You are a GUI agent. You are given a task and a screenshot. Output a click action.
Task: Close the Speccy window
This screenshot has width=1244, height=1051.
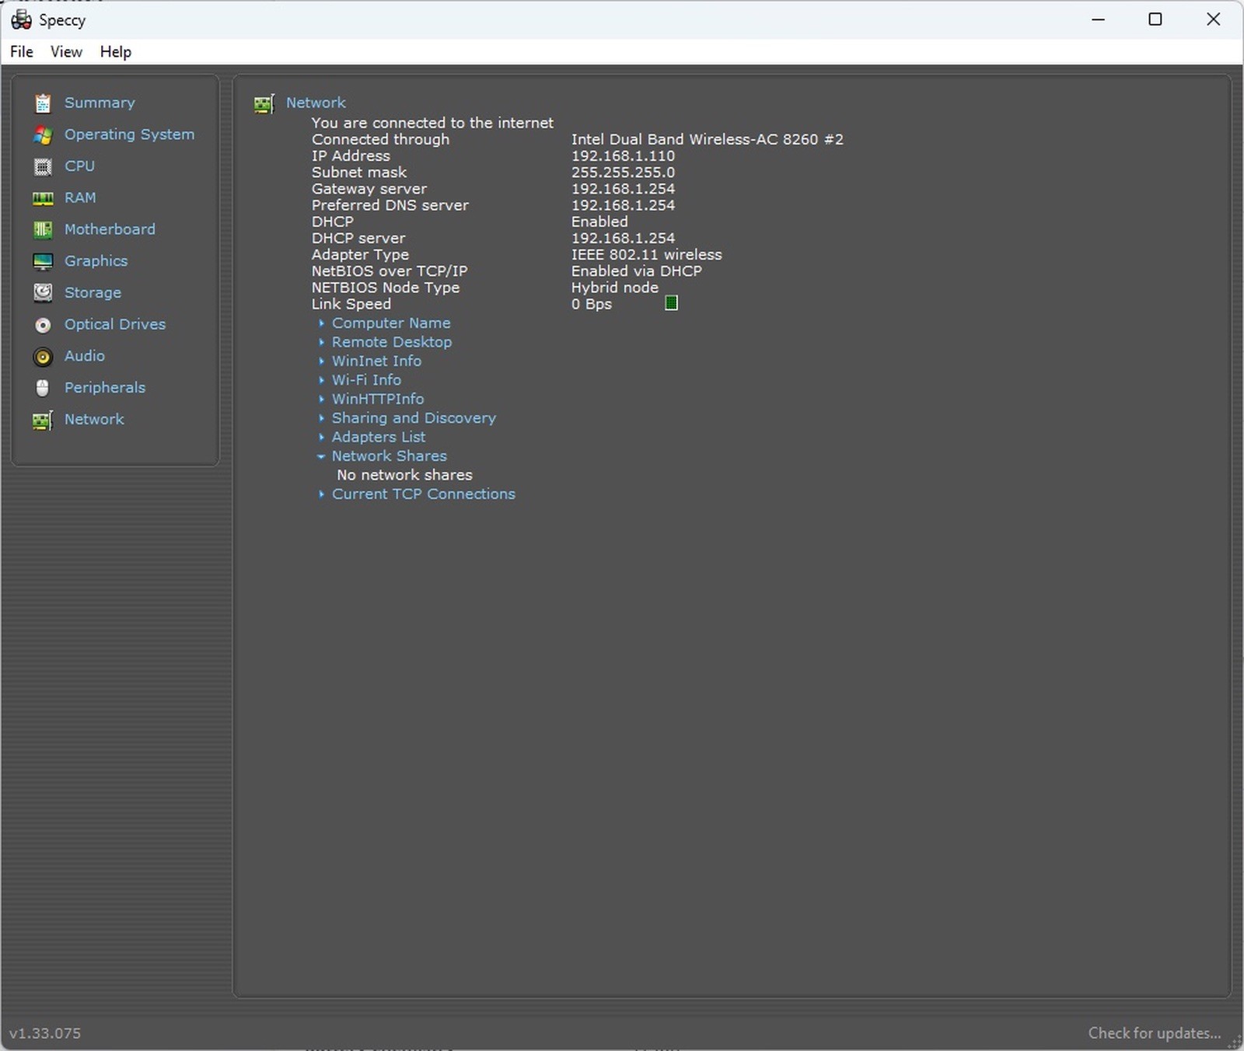[x=1213, y=19]
